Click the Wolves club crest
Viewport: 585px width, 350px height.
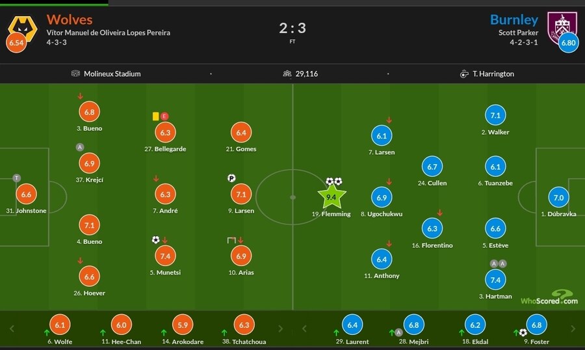point(22,26)
